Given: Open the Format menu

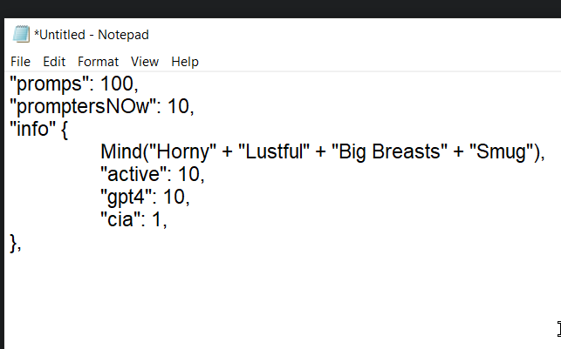Looking at the screenshot, I should 98,62.
